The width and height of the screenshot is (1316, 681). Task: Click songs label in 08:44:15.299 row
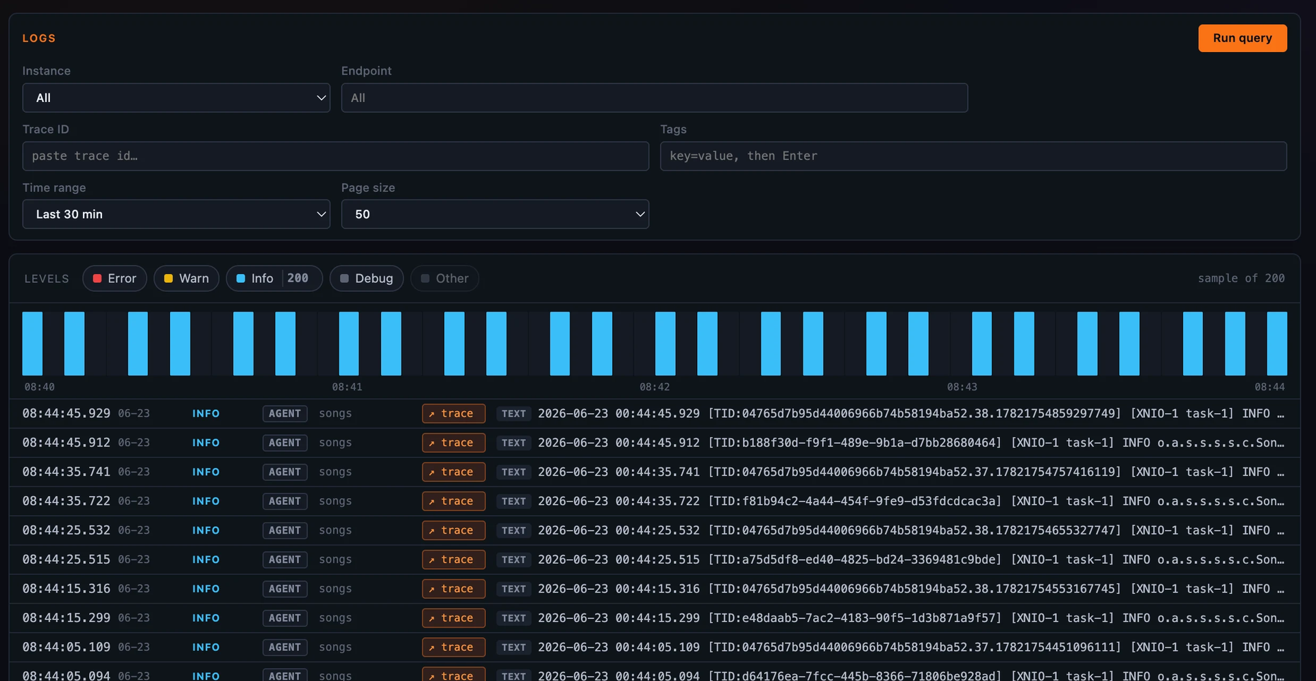[x=335, y=618]
